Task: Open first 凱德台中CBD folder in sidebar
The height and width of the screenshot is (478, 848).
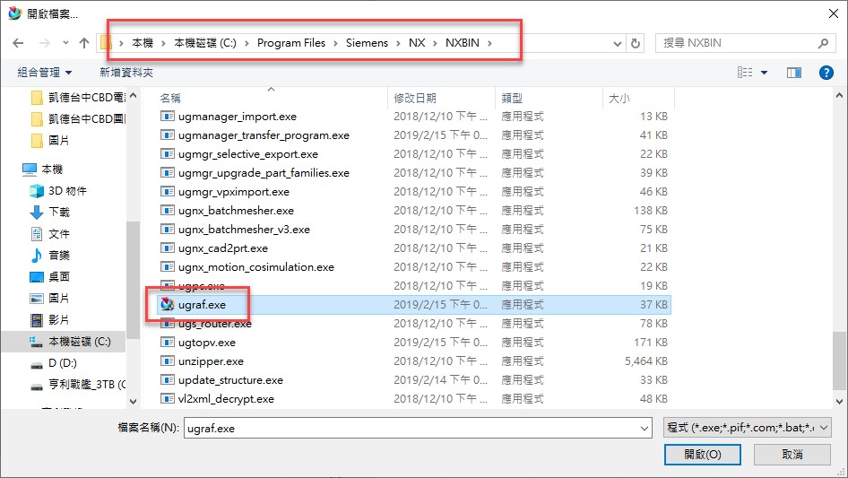Action: pyautogui.click(x=87, y=98)
